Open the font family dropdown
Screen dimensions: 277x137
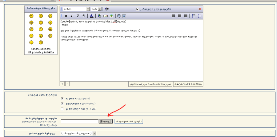click(x=88, y=9)
